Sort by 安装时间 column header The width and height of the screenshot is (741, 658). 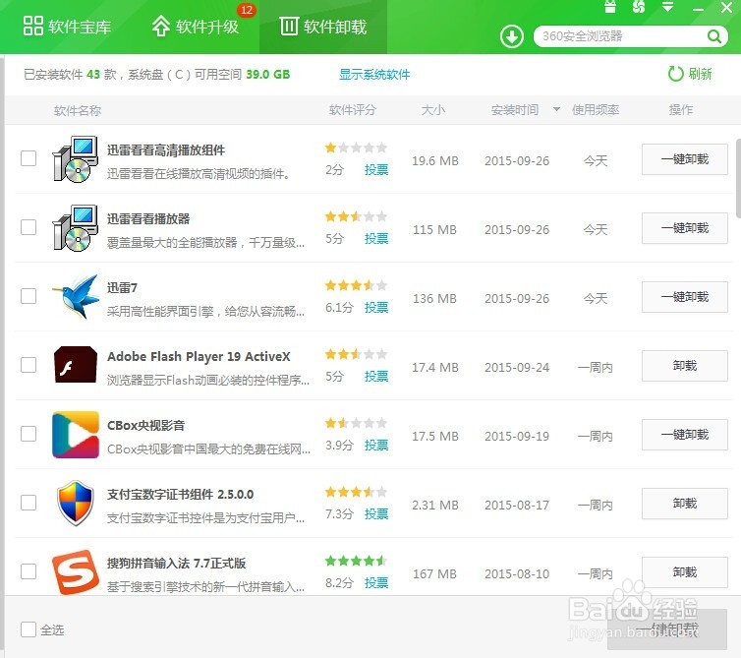pos(515,110)
